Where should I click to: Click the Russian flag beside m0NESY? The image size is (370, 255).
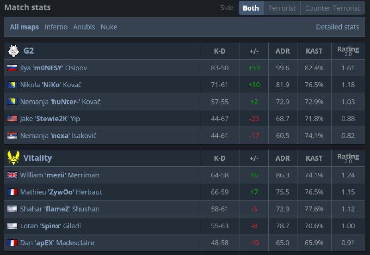click(12, 68)
